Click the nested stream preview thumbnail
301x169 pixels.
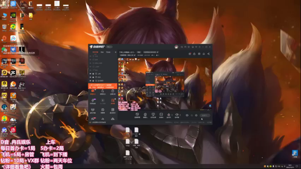tap(165, 84)
